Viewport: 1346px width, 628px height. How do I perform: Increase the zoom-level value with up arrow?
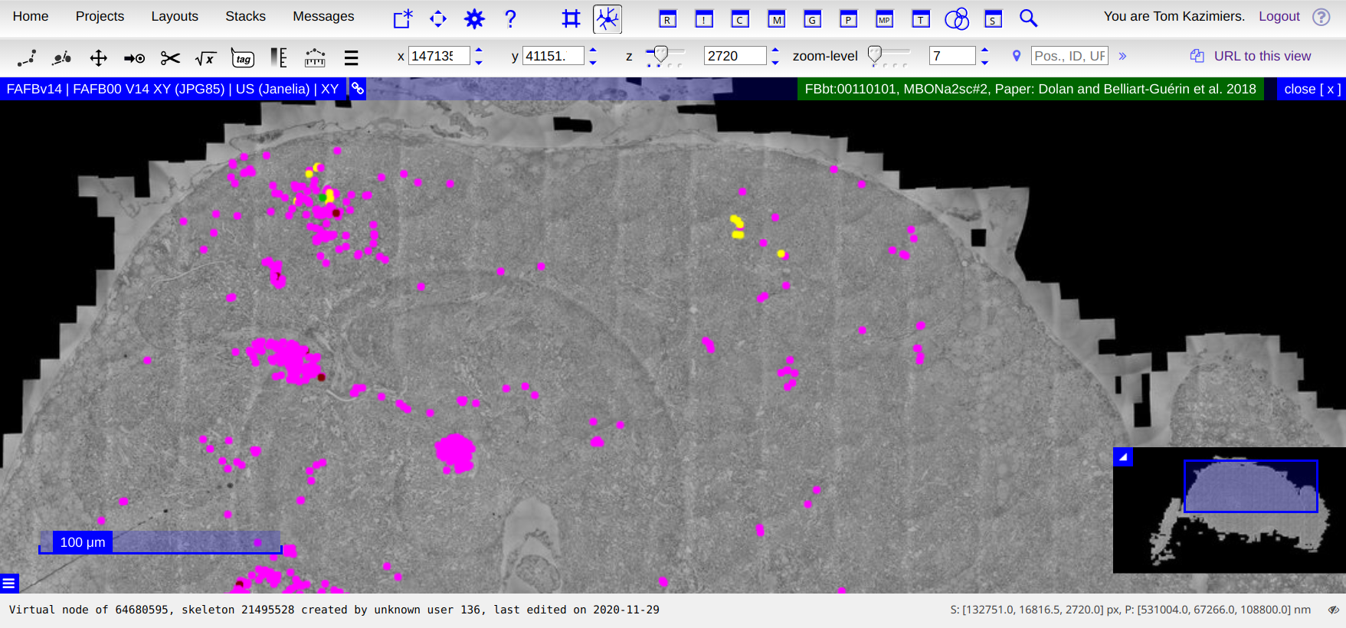click(x=984, y=51)
